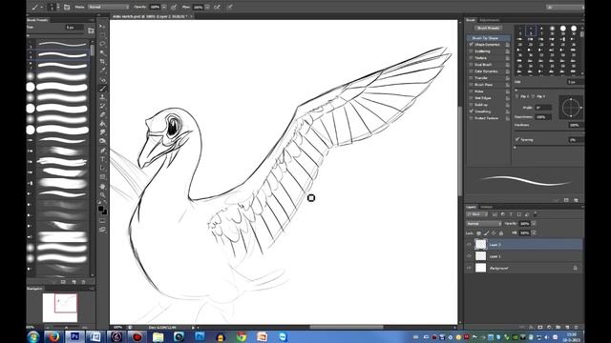Select the Navigator panel tab
611x343 pixels.
pos(34,289)
